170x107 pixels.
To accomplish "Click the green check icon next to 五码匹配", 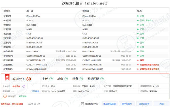I will point(102,79).
